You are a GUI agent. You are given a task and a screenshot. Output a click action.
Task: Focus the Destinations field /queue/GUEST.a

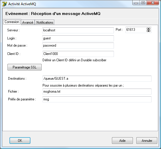pyautogui.click(x=97, y=79)
